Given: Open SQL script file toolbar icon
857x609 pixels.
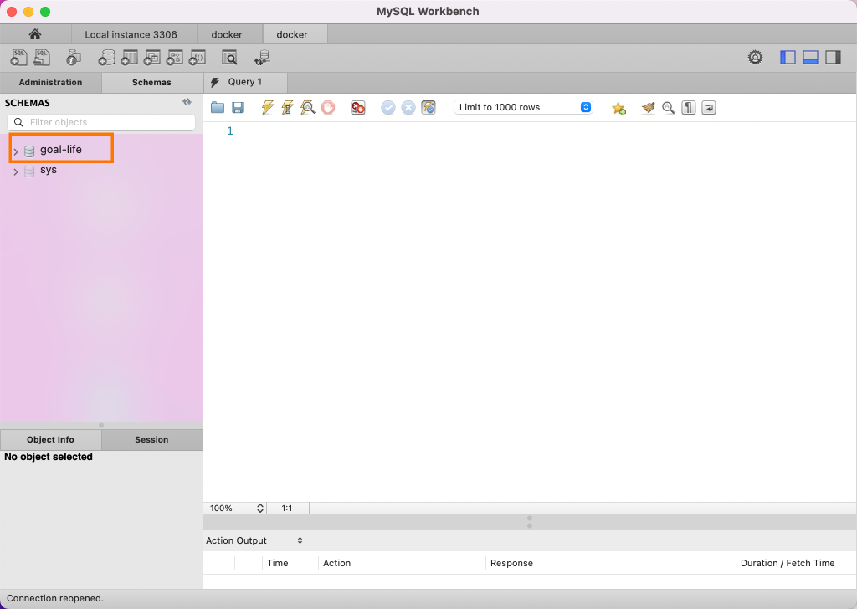Looking at the screenshot, I should pos(42,58).
